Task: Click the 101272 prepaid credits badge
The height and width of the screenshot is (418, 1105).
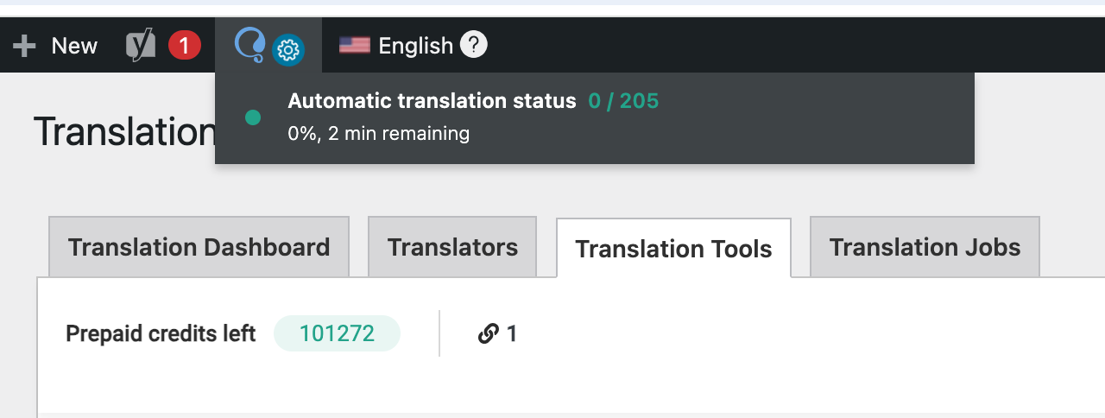Action: (x=337, y=333)
